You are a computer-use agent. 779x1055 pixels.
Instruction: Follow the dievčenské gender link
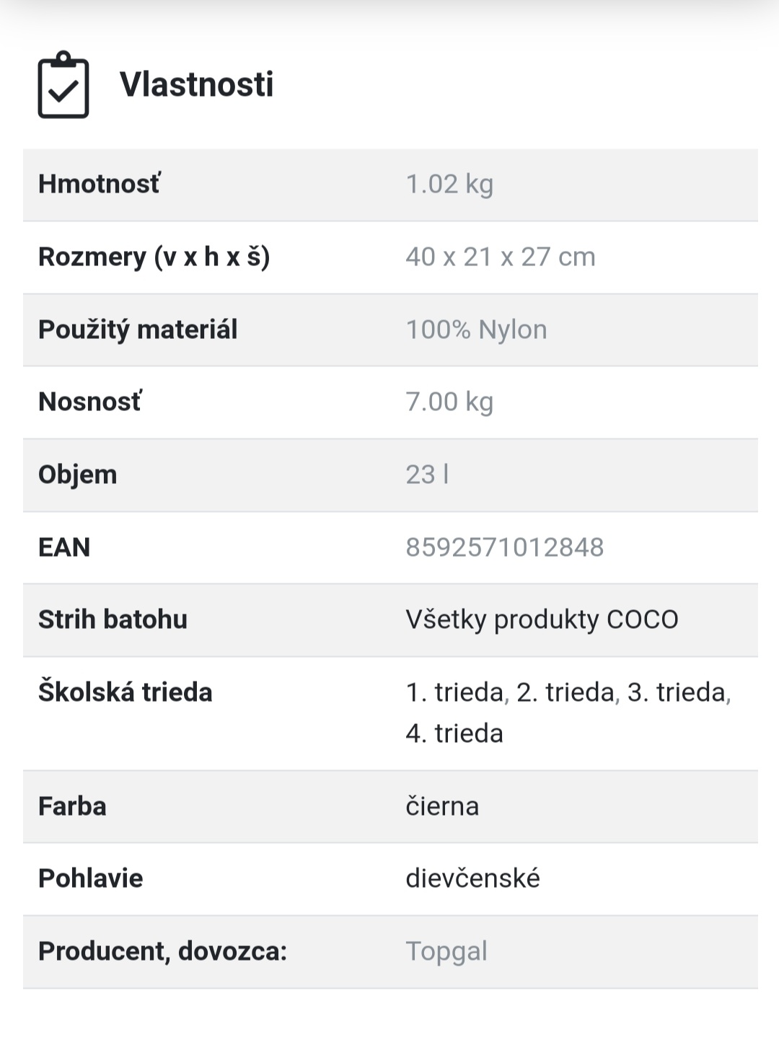click(x=472, y=878)
